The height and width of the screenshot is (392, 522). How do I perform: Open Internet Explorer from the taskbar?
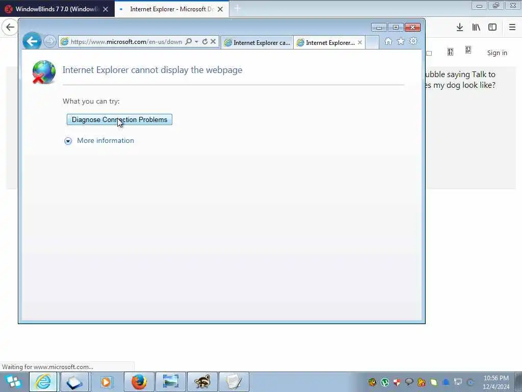tap(44, 382)
